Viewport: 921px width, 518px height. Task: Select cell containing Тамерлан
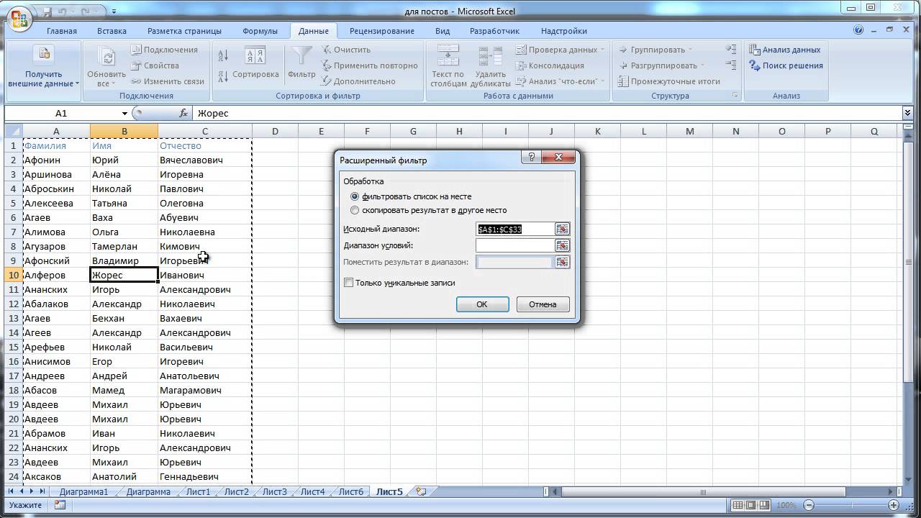[124, 246]
